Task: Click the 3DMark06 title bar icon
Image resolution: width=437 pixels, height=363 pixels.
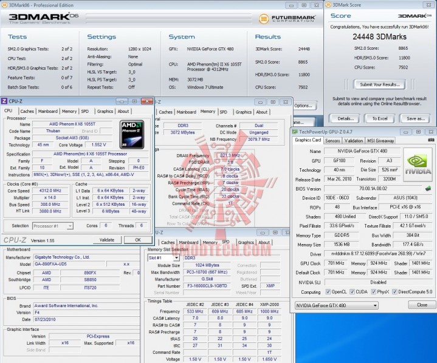Action: click(x=5, y=5)
